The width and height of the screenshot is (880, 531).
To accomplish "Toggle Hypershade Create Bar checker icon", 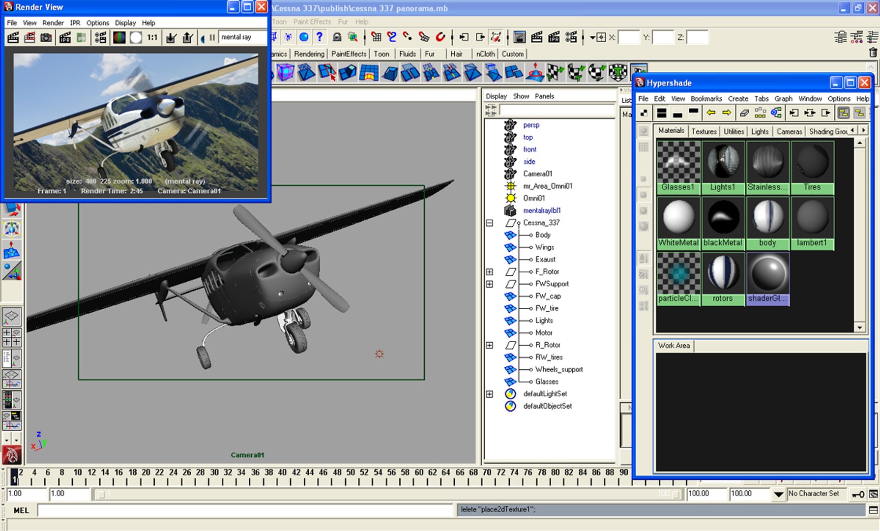I will click(x=644, y=113).
